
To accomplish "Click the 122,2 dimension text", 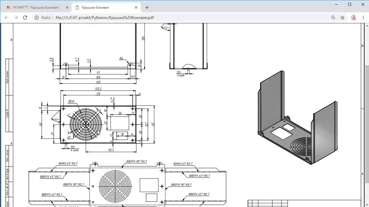I will pos(98,89).
